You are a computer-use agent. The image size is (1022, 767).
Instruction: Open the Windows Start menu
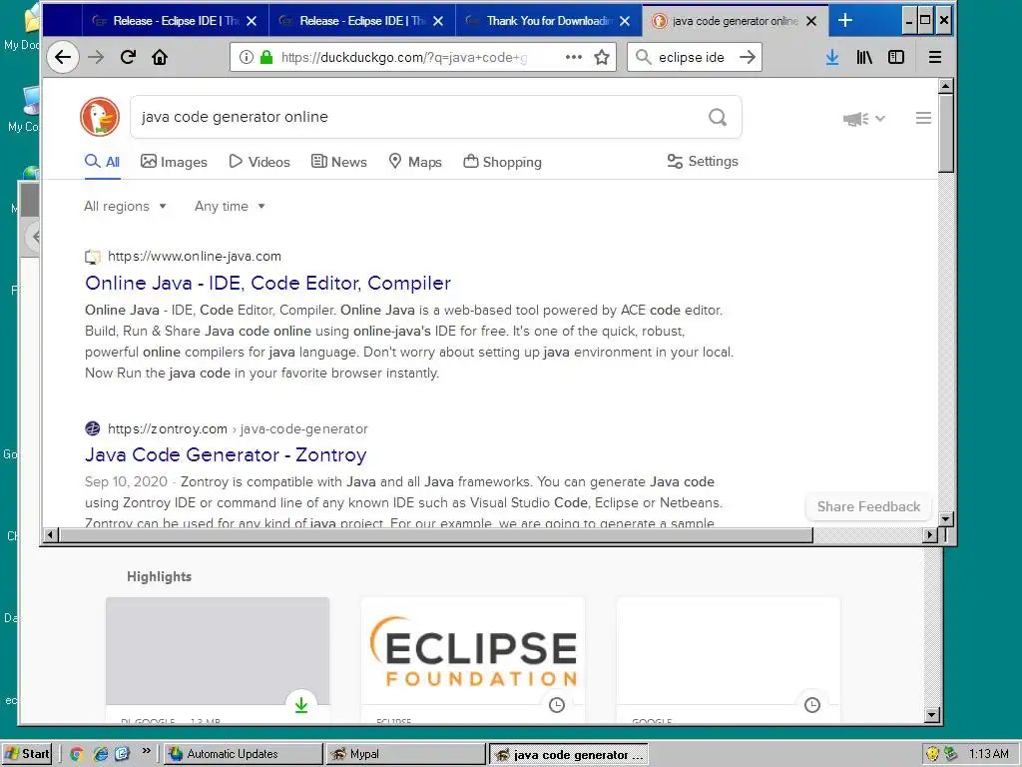click(x=27, y=754)
